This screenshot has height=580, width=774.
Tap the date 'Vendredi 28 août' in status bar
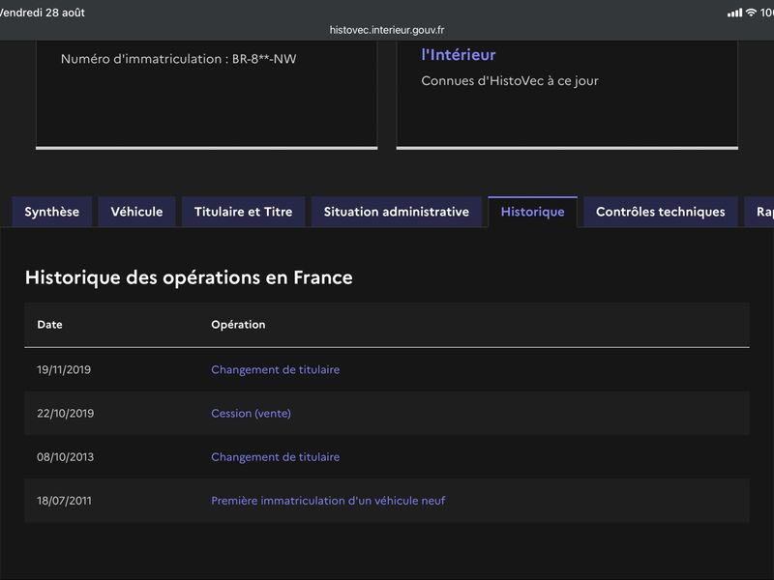43,13
